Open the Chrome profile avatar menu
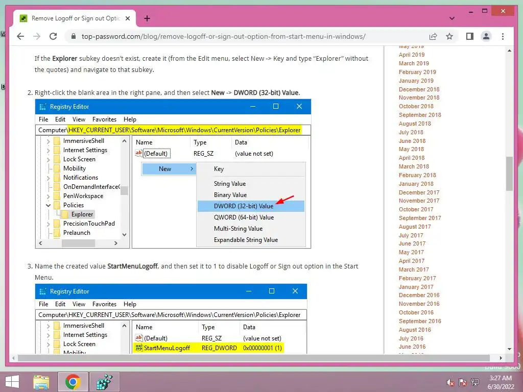This screenshot has width=523, height=392. (x=486, y=36)
